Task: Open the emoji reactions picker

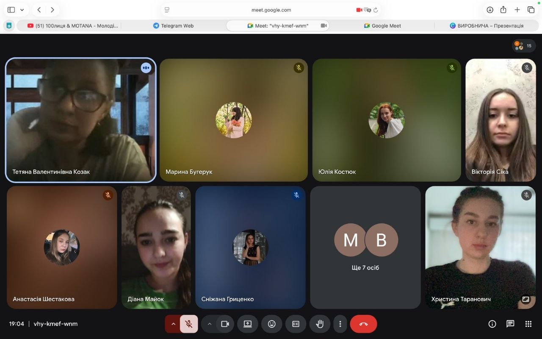Action: (272, 324)
